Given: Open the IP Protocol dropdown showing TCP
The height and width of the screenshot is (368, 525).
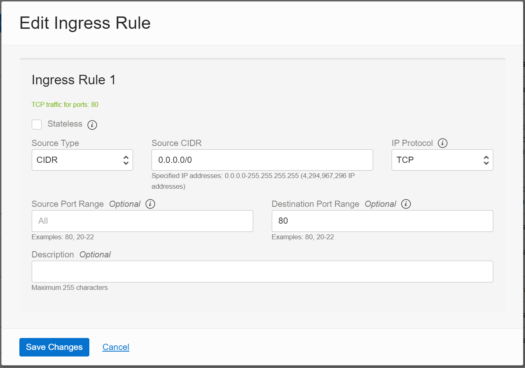Looking at the screenshot, I should [x=442, y=160].
